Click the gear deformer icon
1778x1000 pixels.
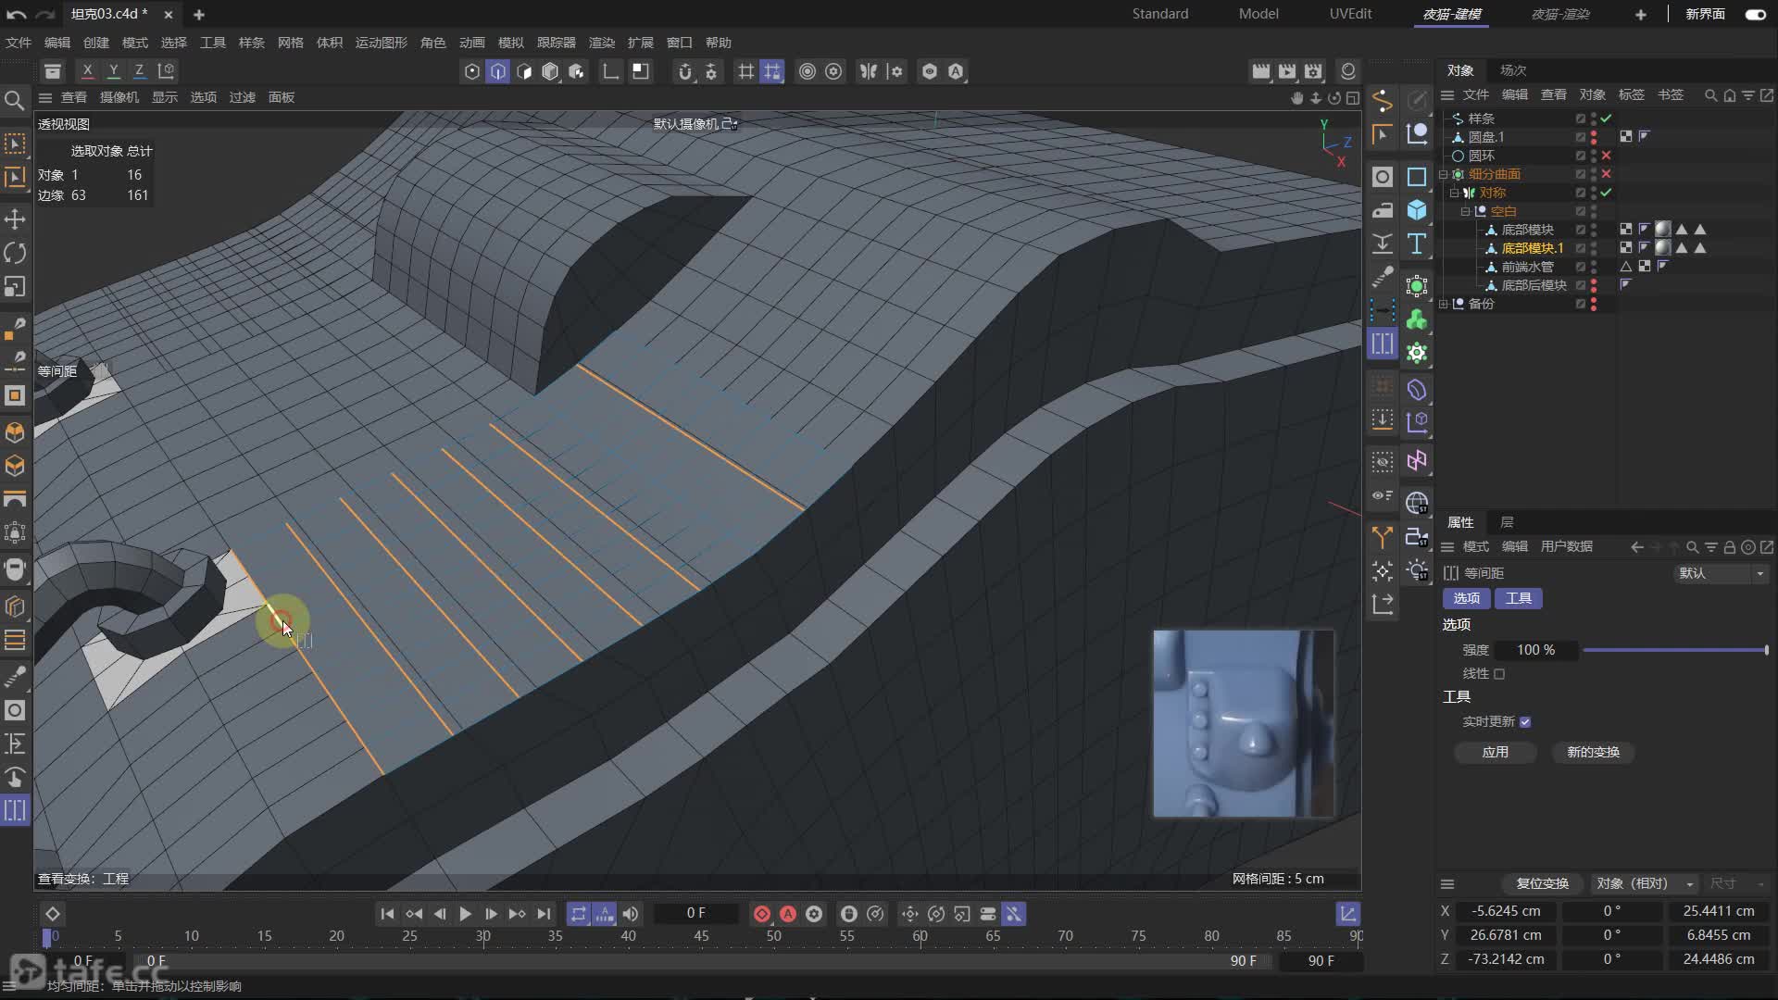[1417, 353]
